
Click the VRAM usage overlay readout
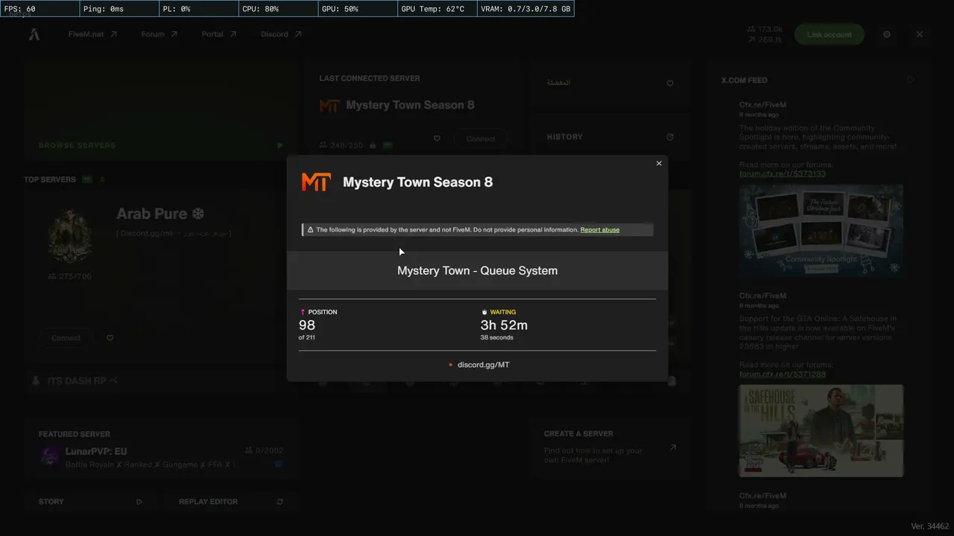pyautogui.click(x=525, y=9)
